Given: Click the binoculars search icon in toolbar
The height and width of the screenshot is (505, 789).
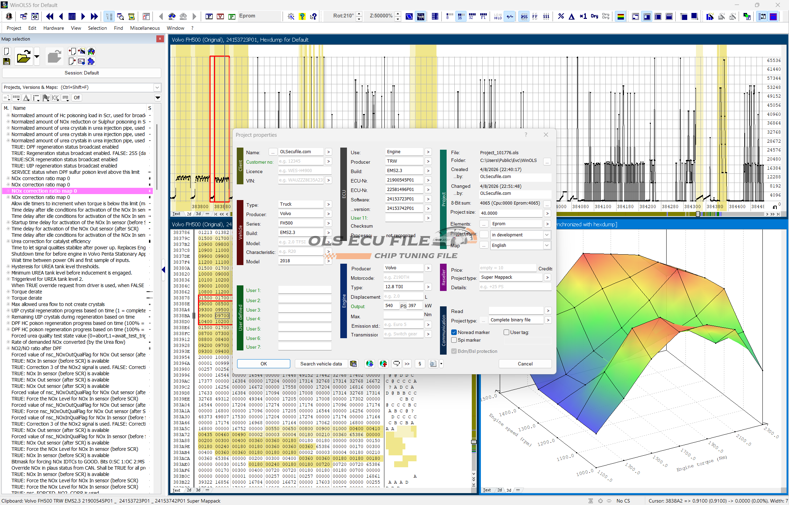Looking at the screenshot, I should tap(172, 16).
